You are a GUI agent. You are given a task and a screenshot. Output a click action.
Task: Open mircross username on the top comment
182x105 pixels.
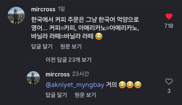pos(43,10)
